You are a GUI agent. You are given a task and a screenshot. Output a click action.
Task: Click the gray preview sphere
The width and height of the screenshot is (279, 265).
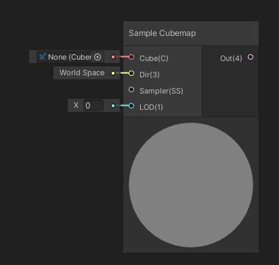point(191,185)
